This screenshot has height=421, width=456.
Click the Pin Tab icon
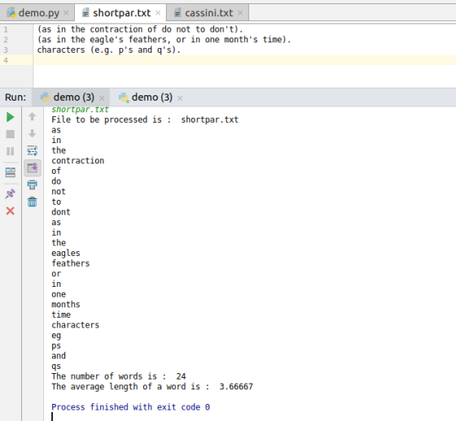10,193
